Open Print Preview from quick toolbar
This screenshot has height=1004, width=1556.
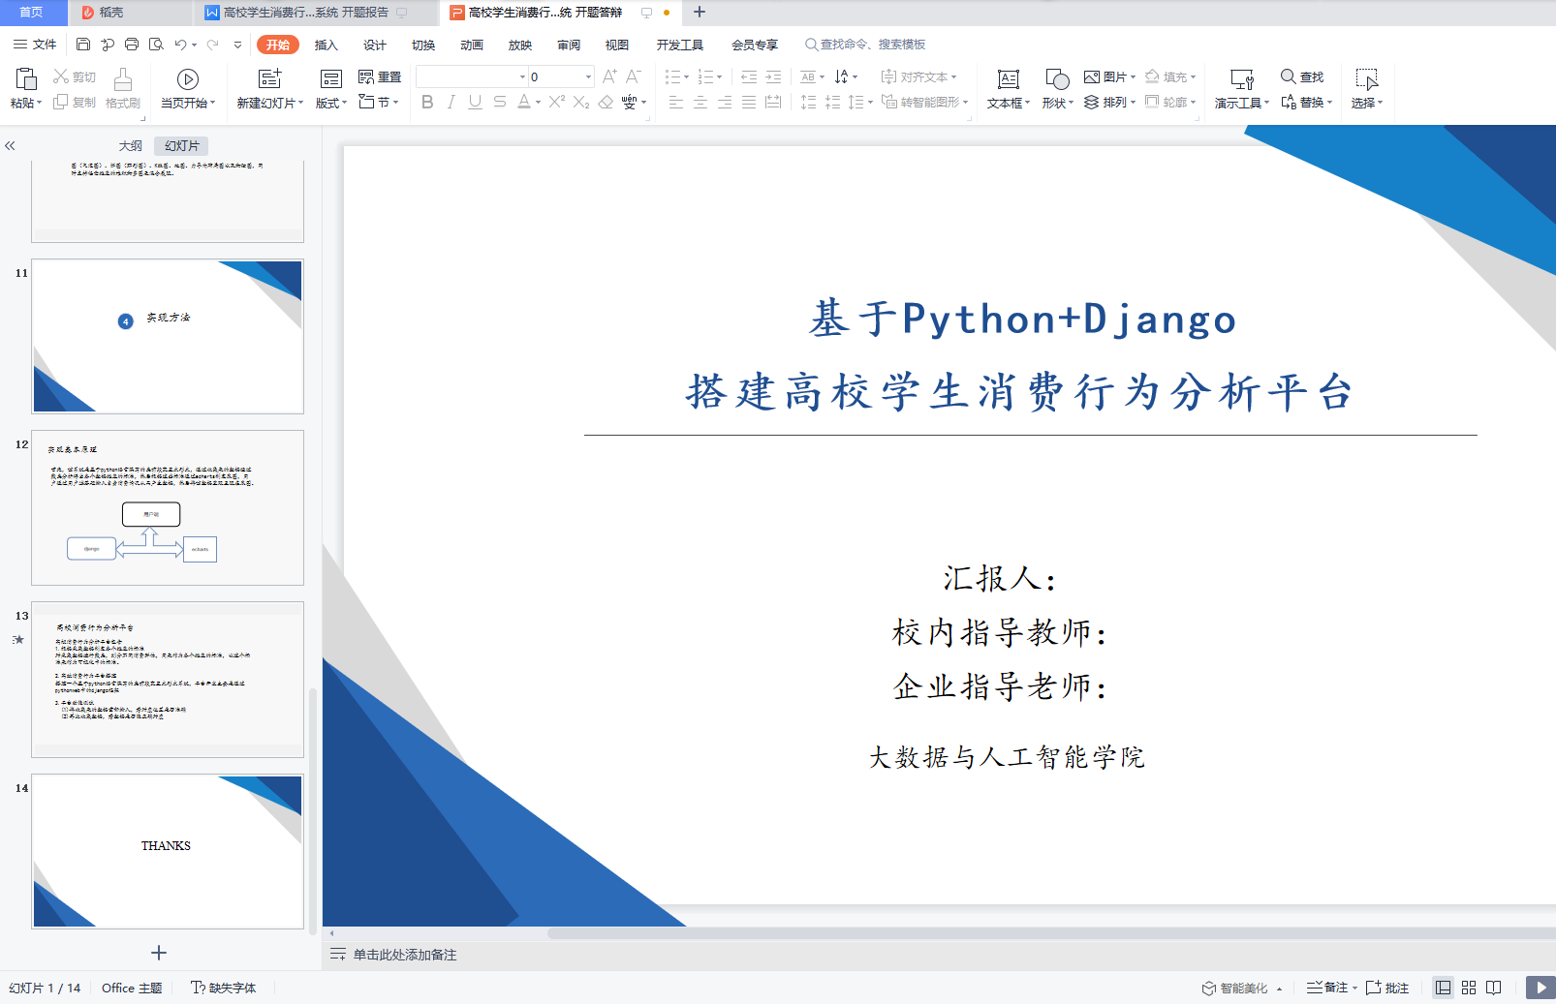(x=156, y=45)
